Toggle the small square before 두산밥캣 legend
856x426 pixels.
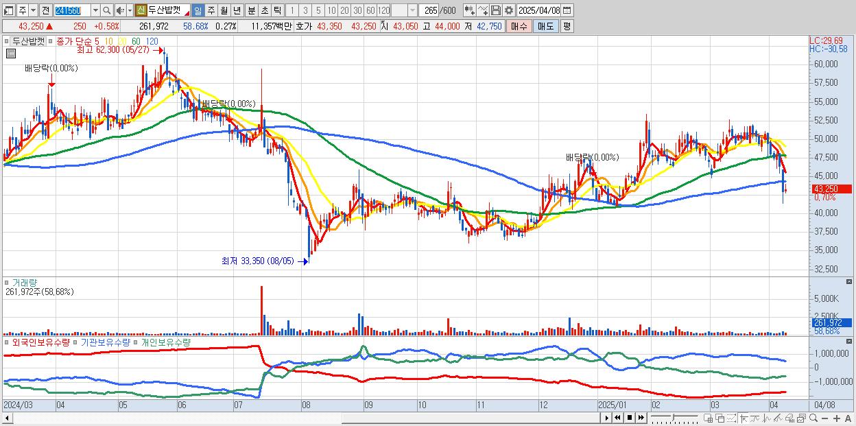click(x=8, y=42)
